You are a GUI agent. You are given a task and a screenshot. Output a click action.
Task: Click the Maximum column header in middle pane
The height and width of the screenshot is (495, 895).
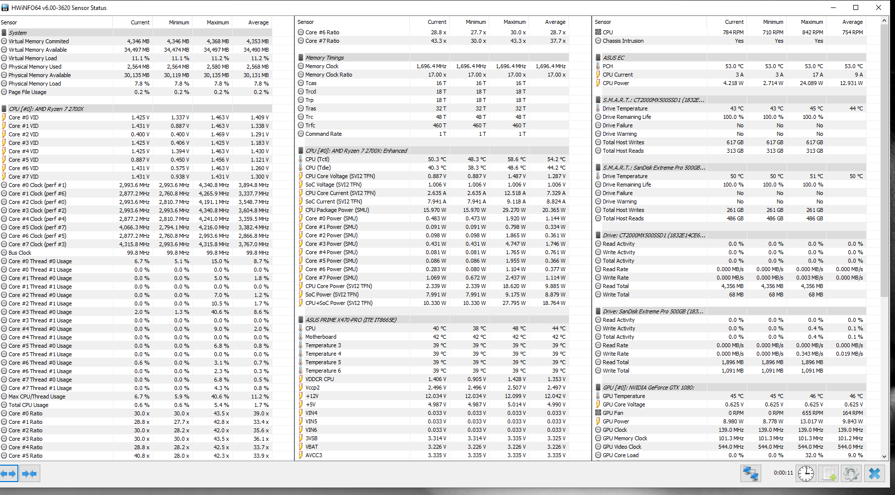[508, 22]
